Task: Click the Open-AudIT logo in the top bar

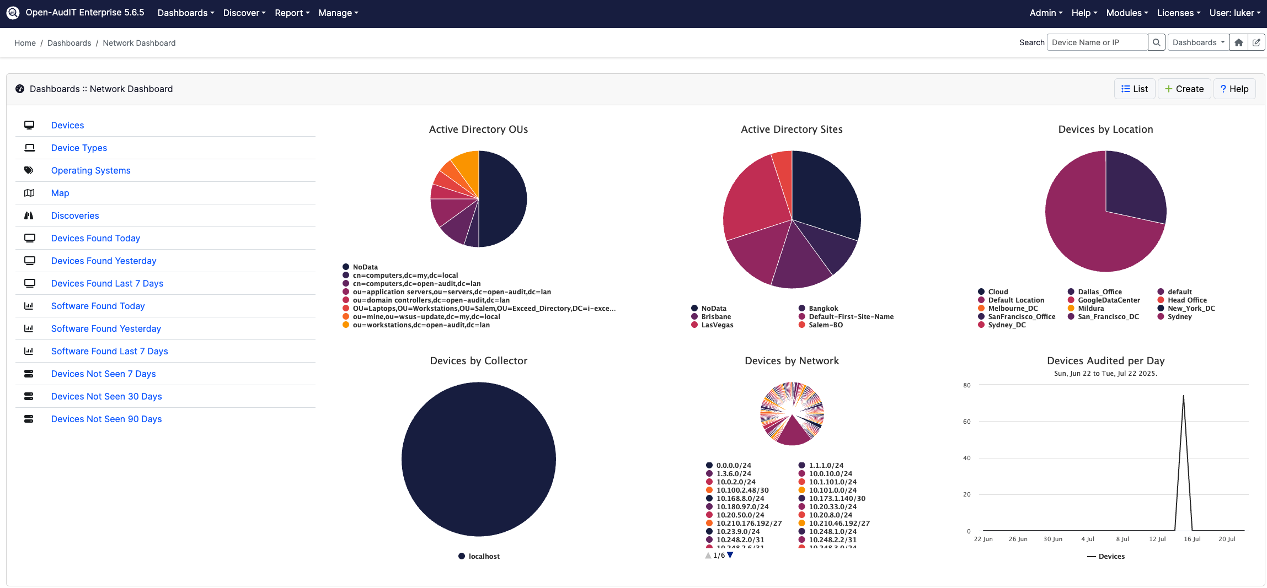Action: pyautogui.click(x=13, y=13)
